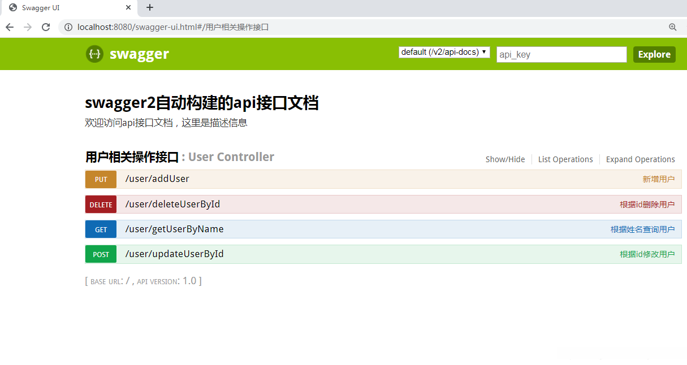Click the Show/Hide link

coord(505,159)
